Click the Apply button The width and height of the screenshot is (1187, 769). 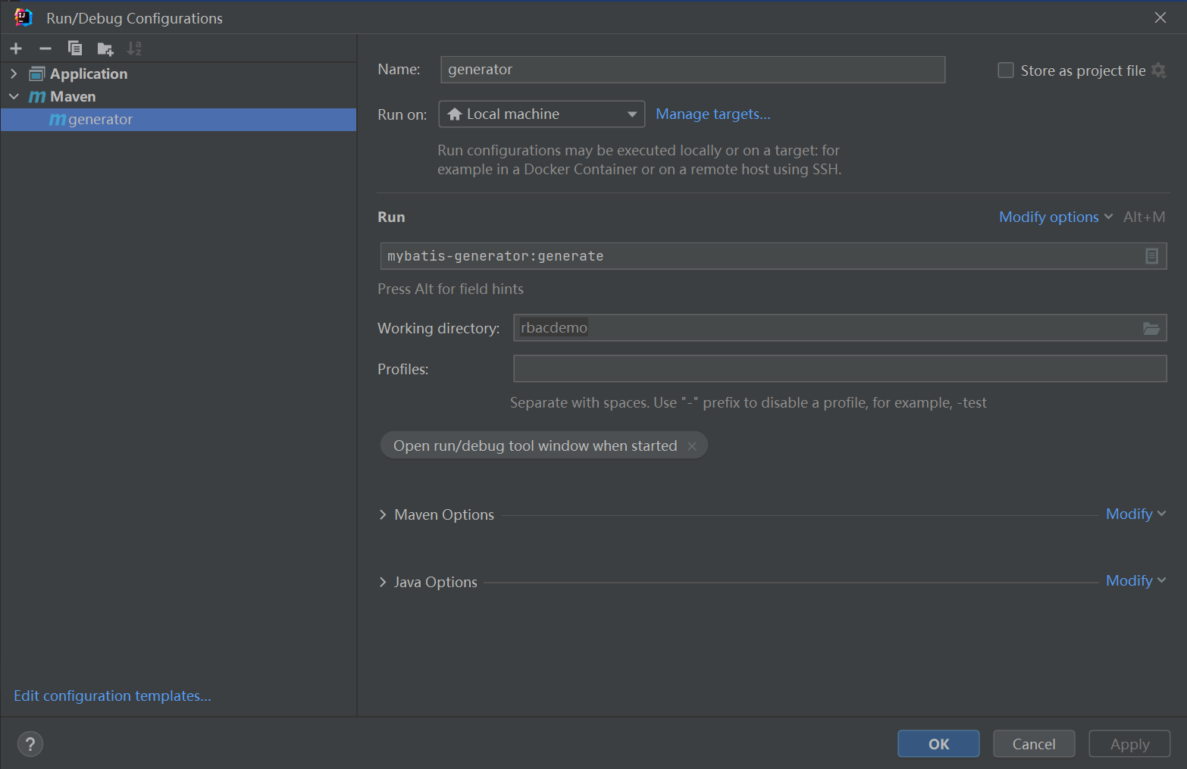click(1129, 744)
